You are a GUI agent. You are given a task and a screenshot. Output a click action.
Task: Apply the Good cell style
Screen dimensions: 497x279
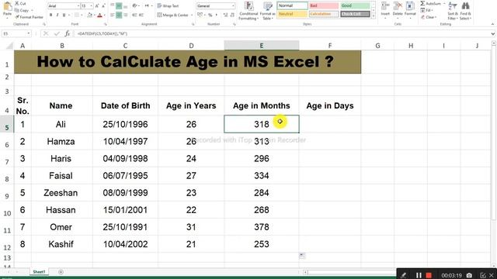pos(355,5)
